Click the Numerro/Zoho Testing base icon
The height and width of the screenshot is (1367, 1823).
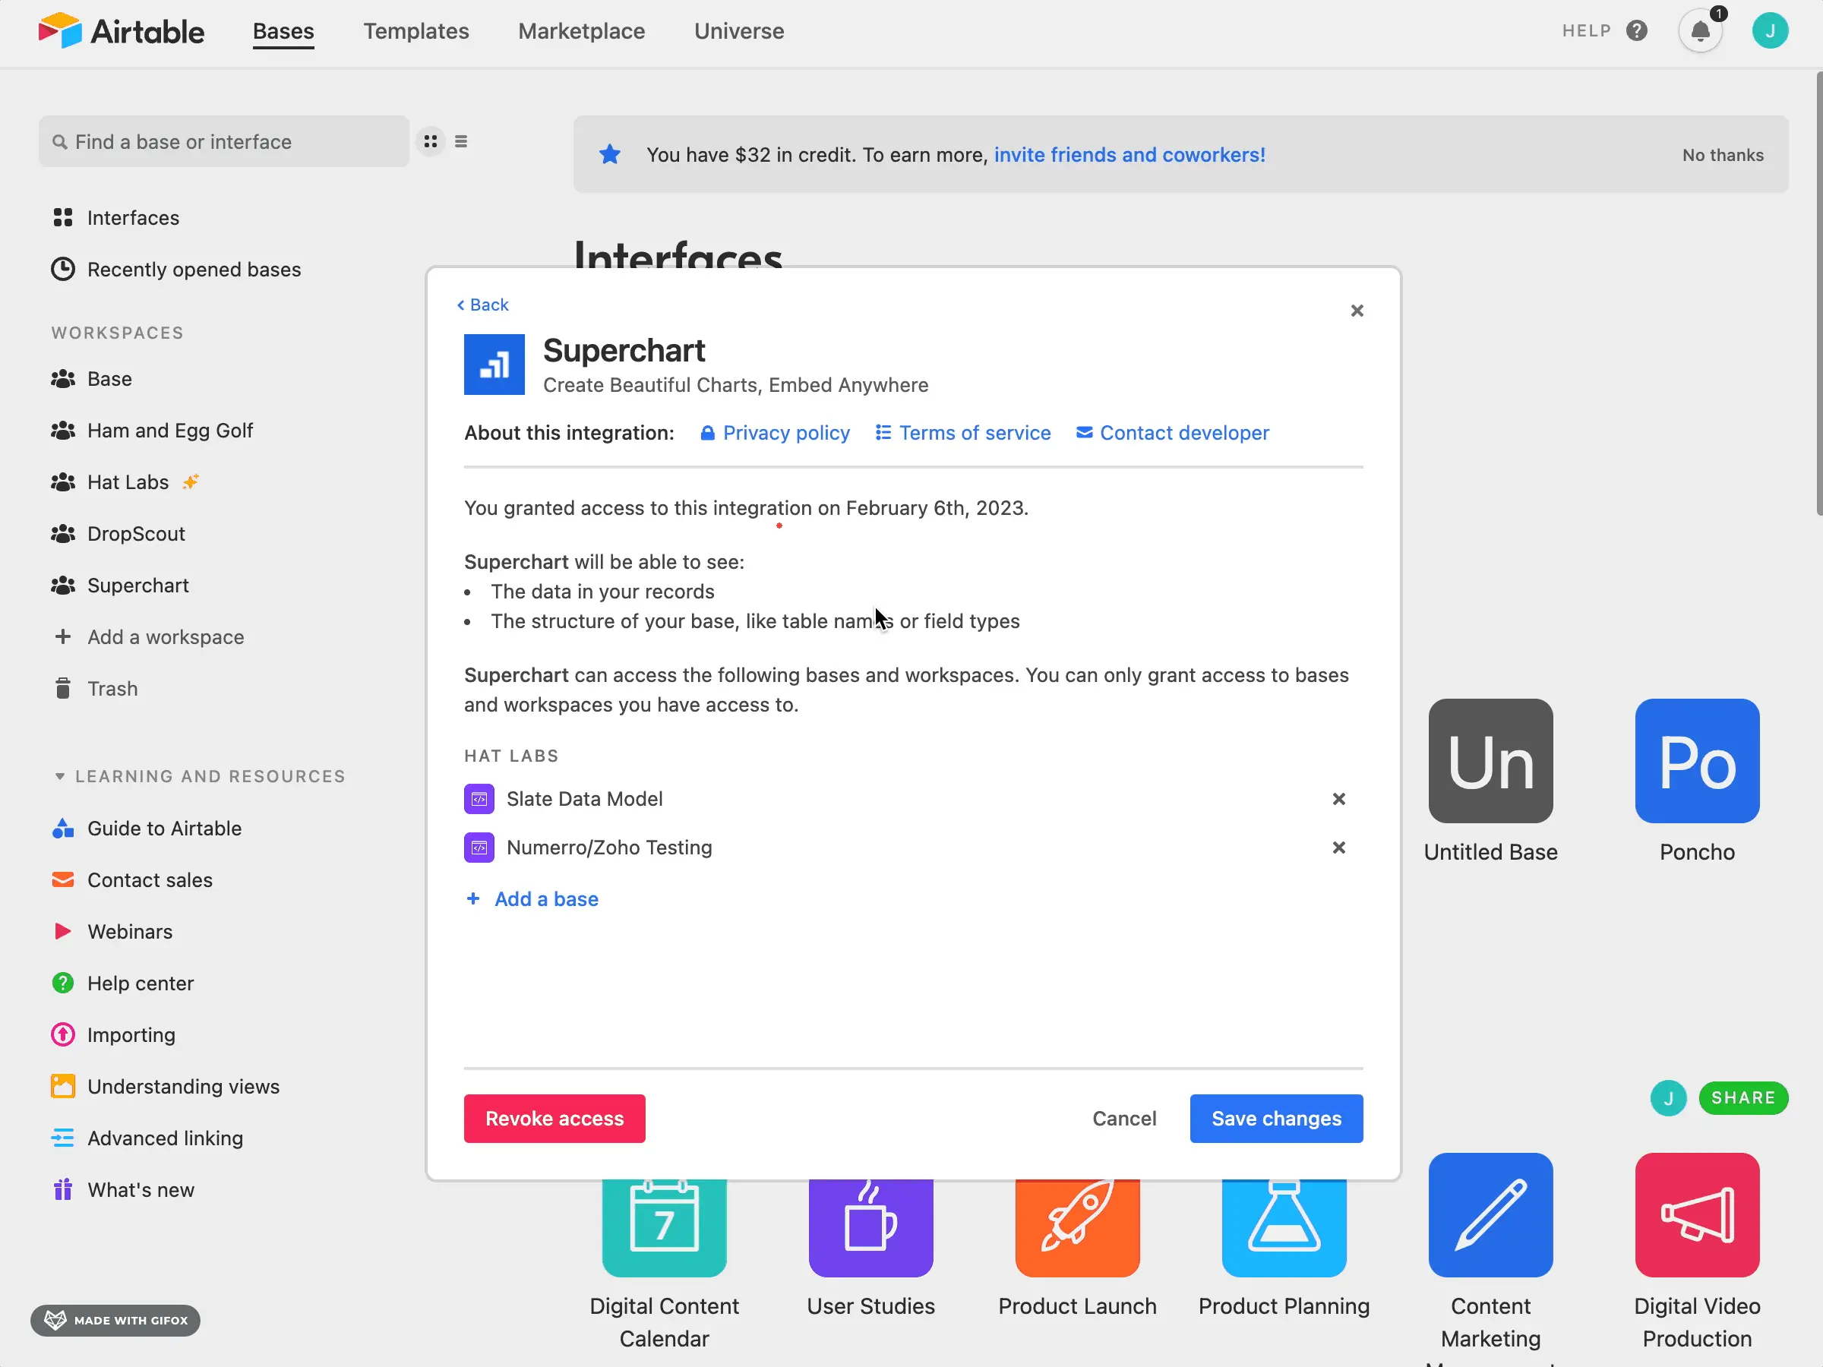point(479,848)
